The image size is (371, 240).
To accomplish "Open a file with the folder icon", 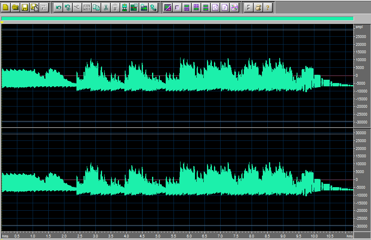I will [15, 7].
